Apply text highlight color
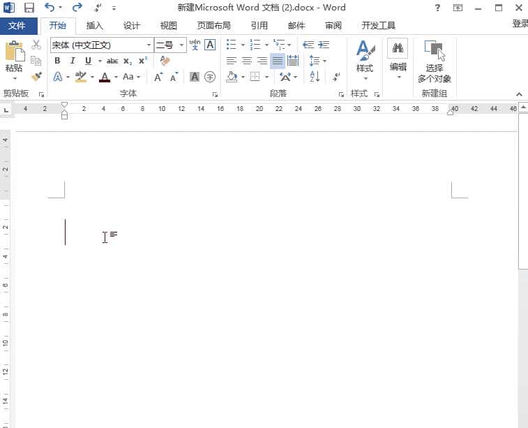Viewport: 528px width, 428px height. pyautogui.click(x=81, y=78)
